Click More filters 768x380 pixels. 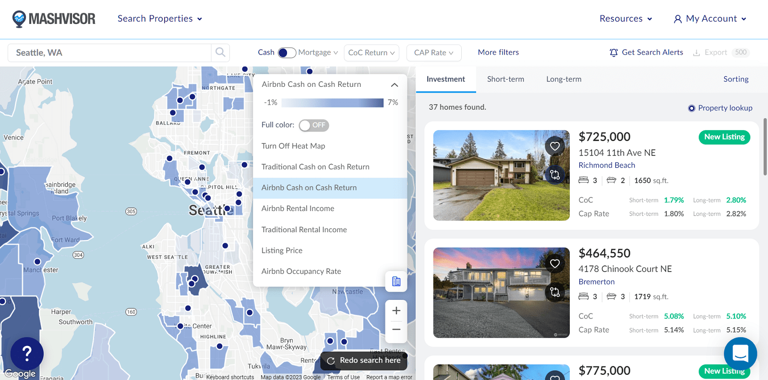point(498,52)
